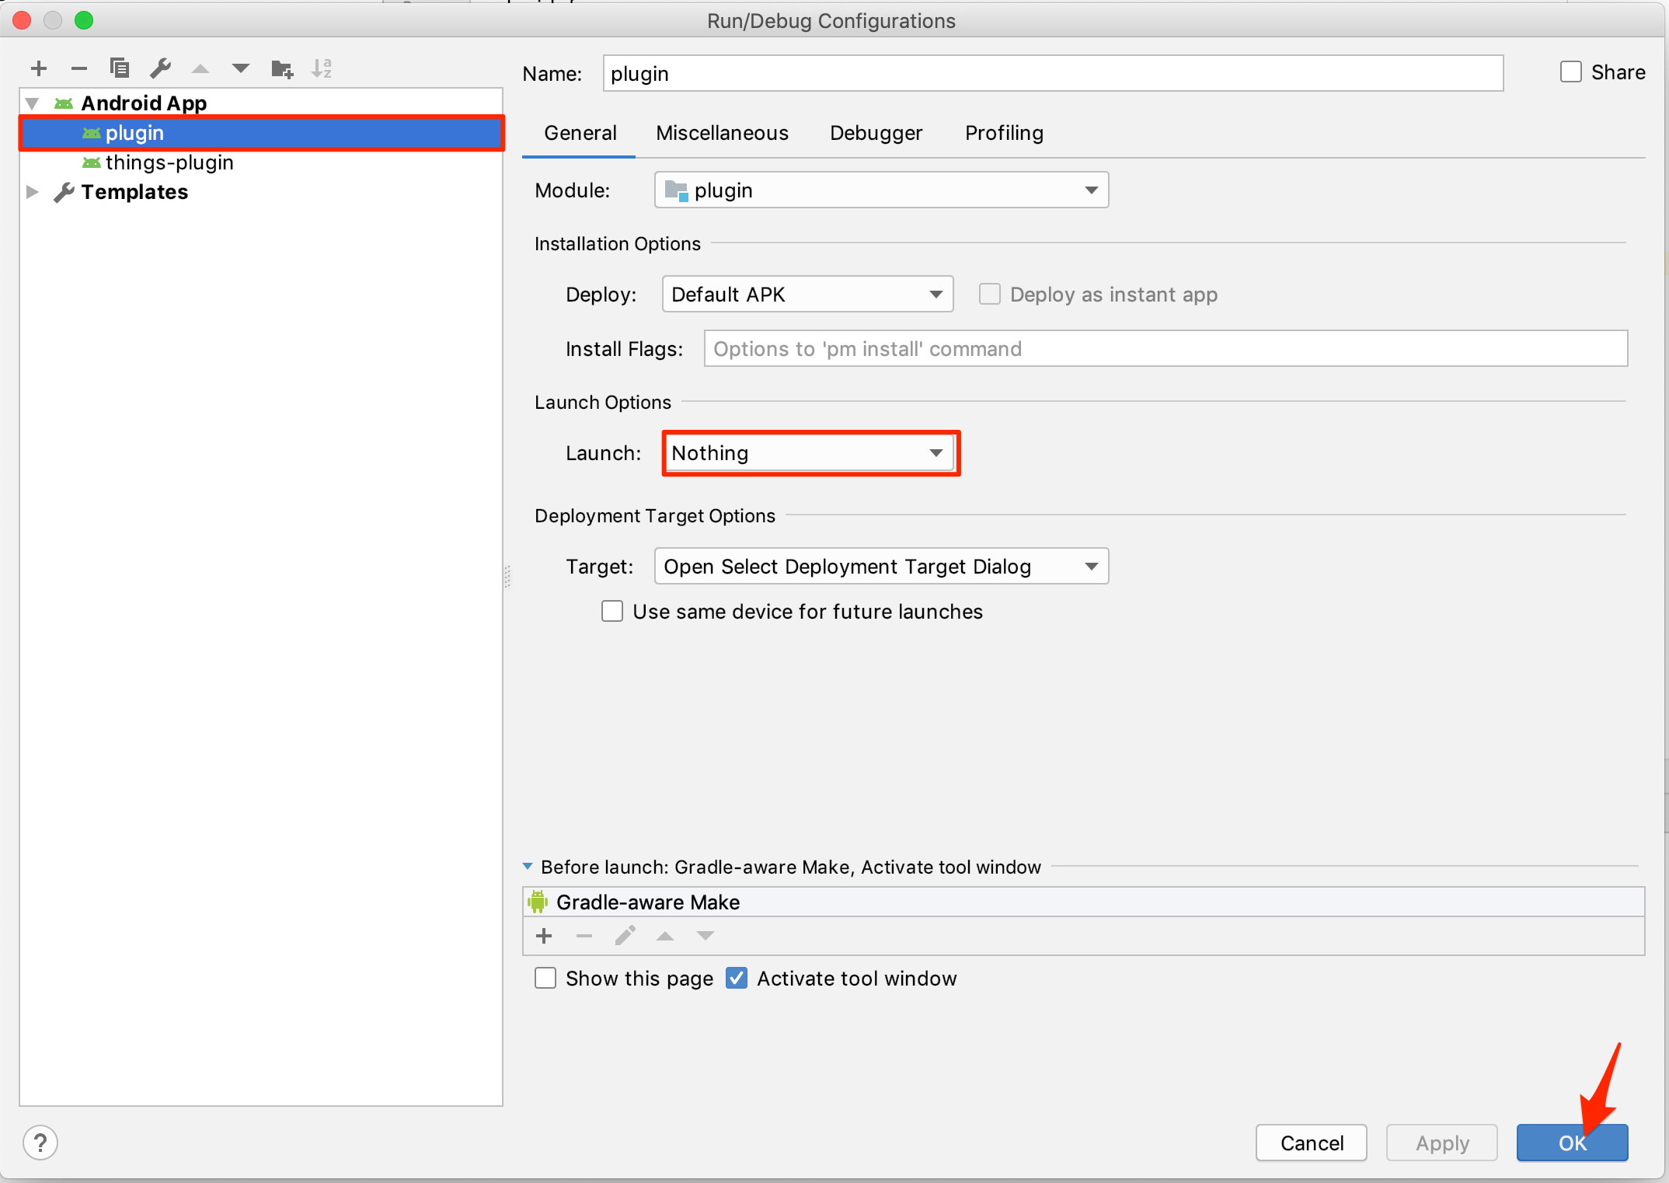
Task: Uncheck Activate tool window
Action: [736, 978]
